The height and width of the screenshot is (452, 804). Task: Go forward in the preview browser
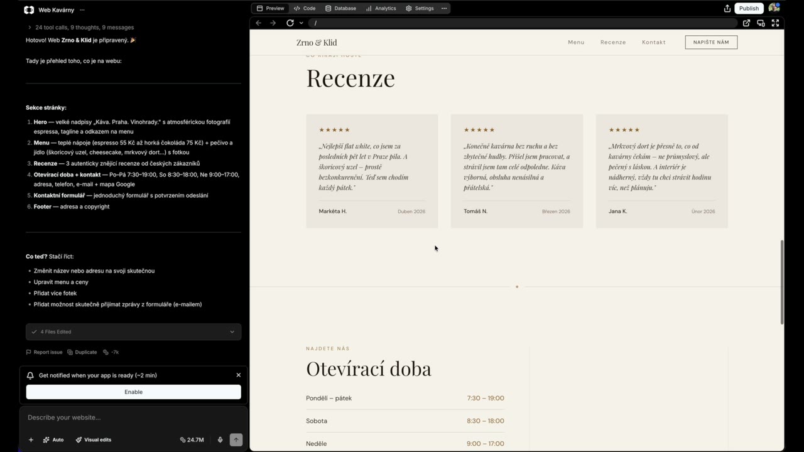(273, 23)
